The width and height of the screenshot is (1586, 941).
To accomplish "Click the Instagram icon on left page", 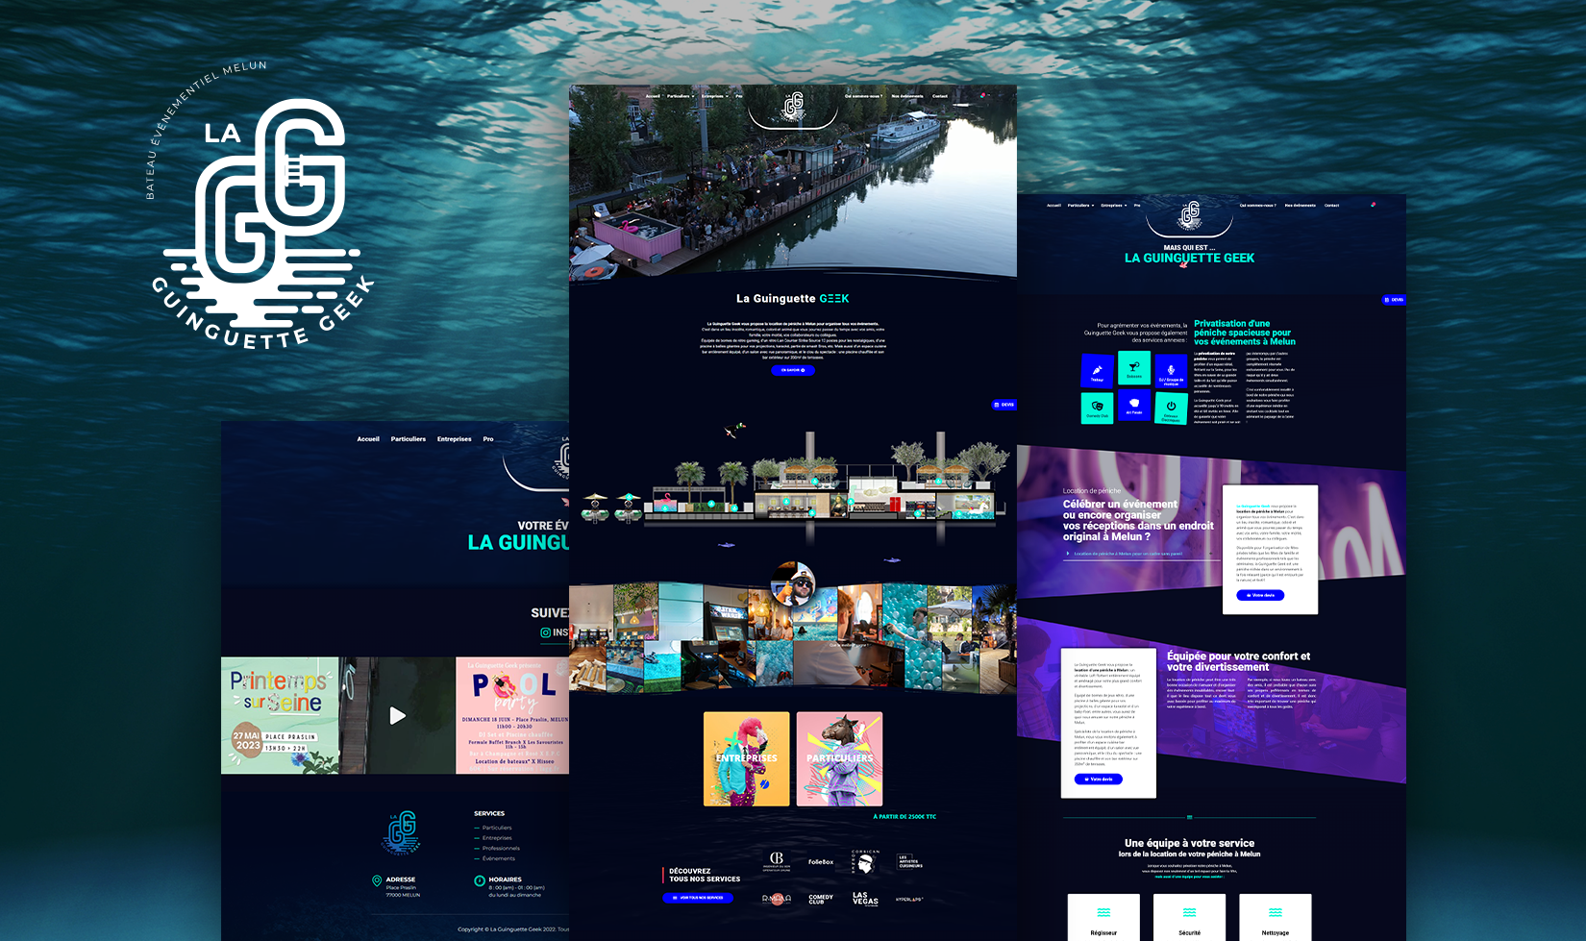I will coord(546,632).
